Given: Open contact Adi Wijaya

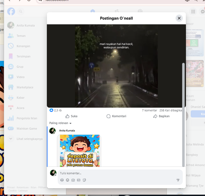Looking at the screenshot, I should [193, 176].
